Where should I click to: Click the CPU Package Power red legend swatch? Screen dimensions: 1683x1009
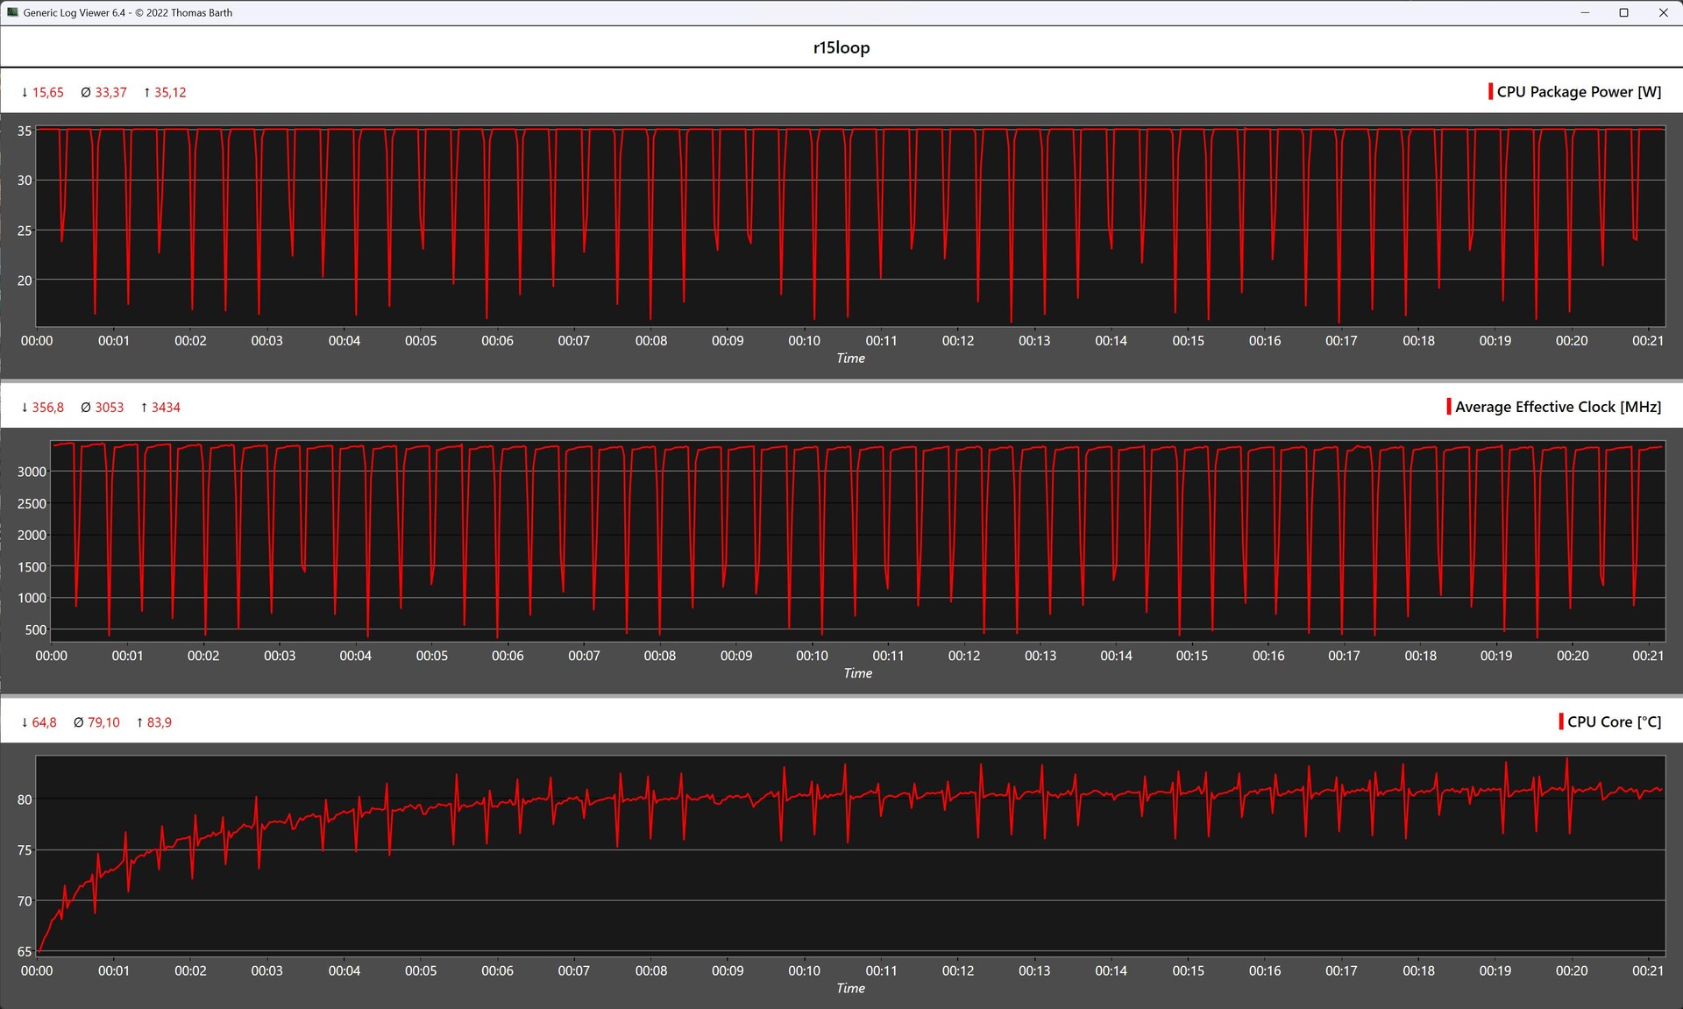click(1490, 92)
